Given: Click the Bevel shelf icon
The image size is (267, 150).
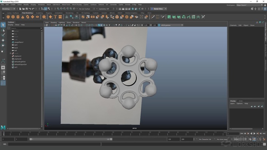Looking at the screenshot, I should click(x=117, y=17).
